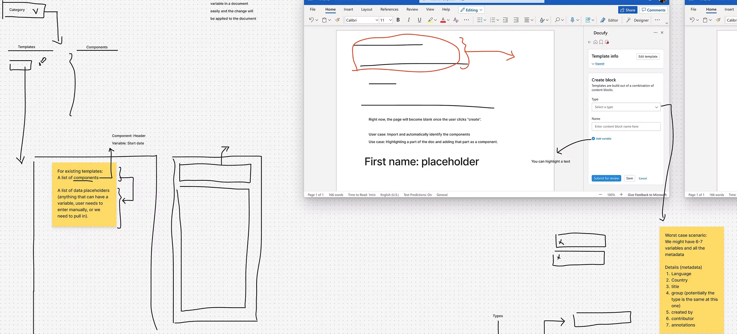Viewport: 737px width, 334px height.
Task: Click the Edit template button
Action: [x=648, y=57]
